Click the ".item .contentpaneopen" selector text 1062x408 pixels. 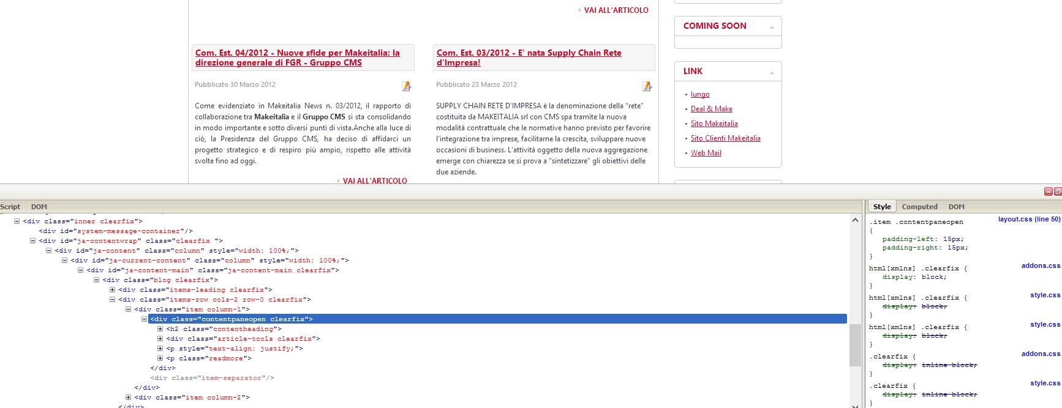pyautogui.click(x=916, y=222)
